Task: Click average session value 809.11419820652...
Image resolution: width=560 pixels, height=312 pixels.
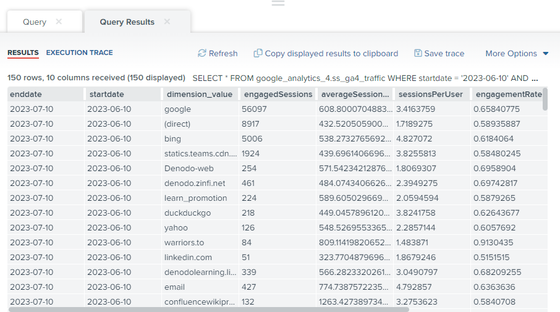Action: [x=355, y=242]
